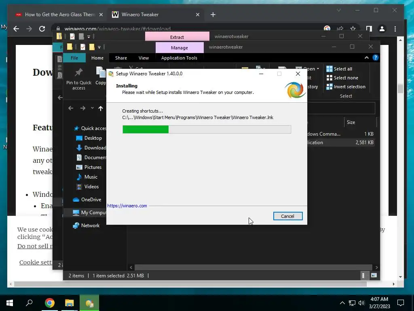
Task: Open Explorer help question mark icon
Action: click(376, 58)
